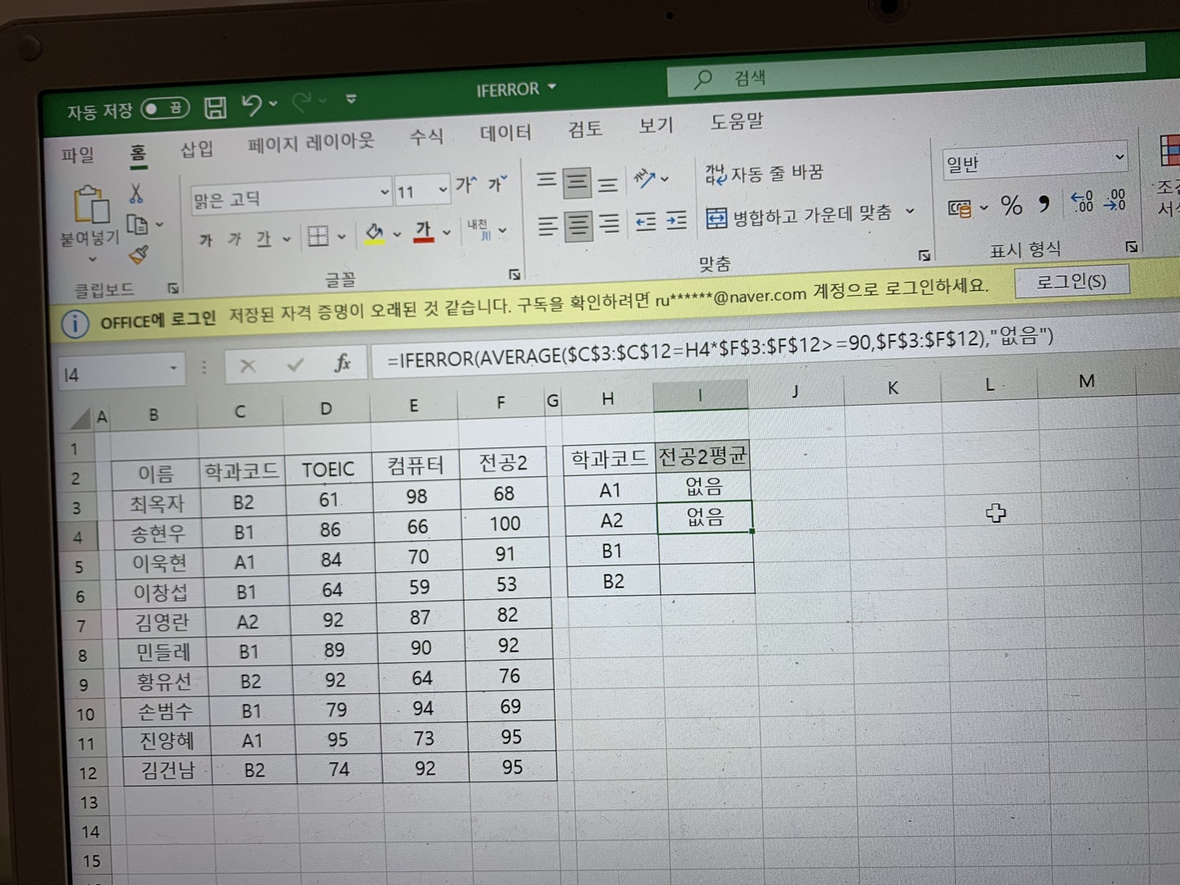Toggle 자동 줄 바꿈 wrap text

click(764, 173)
